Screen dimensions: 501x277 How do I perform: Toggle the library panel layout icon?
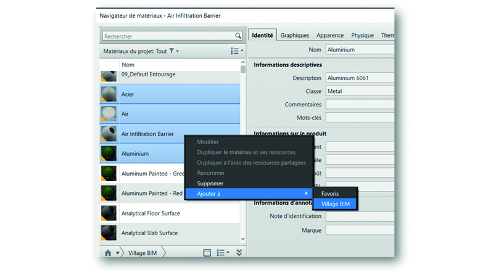tap(207, 253)
